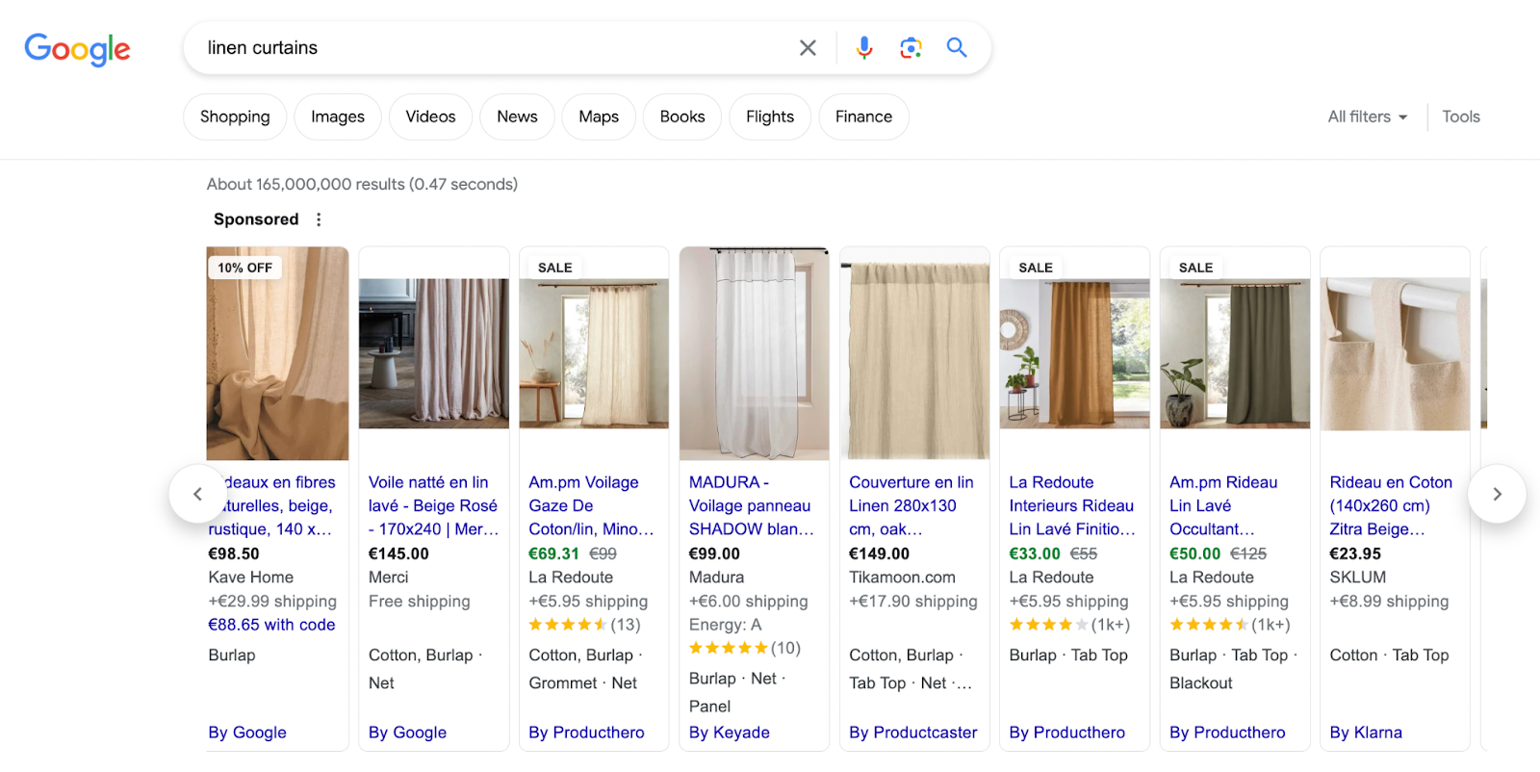Expand the All filters dropdown
This screenshot has width=1540, height=772.
click(1368, 116)
